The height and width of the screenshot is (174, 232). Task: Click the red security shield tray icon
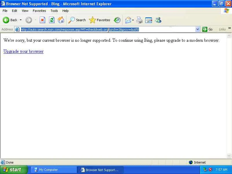[210, 170]
